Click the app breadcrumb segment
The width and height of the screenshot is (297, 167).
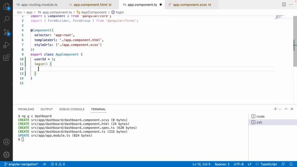29,12
